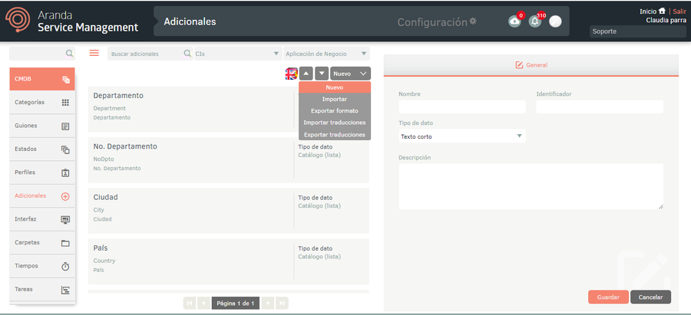Click the Guardar button

(608, 297)
